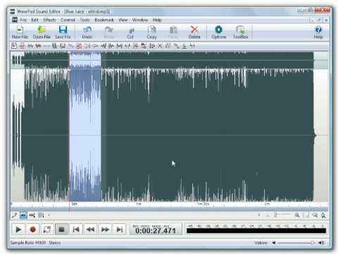Click the Stereo label in the status bar
338x254 pixels.
click(55, 243)
